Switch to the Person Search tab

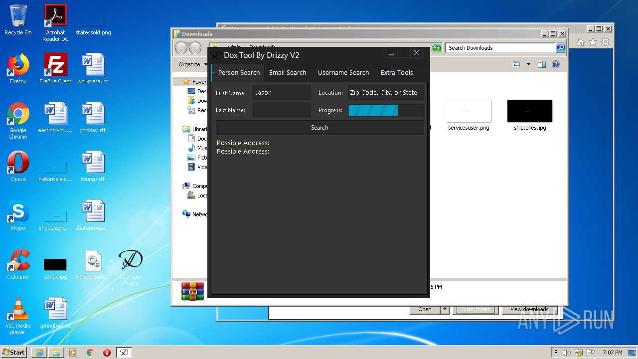(x=239, y=72)
